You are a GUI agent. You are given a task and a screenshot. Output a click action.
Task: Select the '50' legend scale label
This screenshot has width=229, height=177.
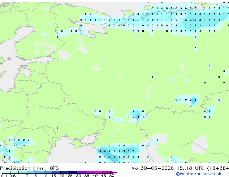pos(112,176)
